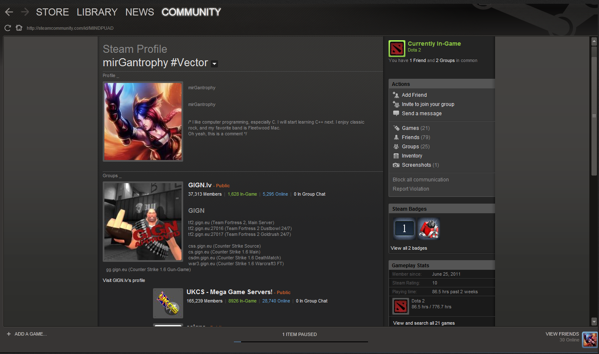The width and height of the screenshot is (599, 354).
Task: Click the Add Friend icon
Action: tap(396, 95)
